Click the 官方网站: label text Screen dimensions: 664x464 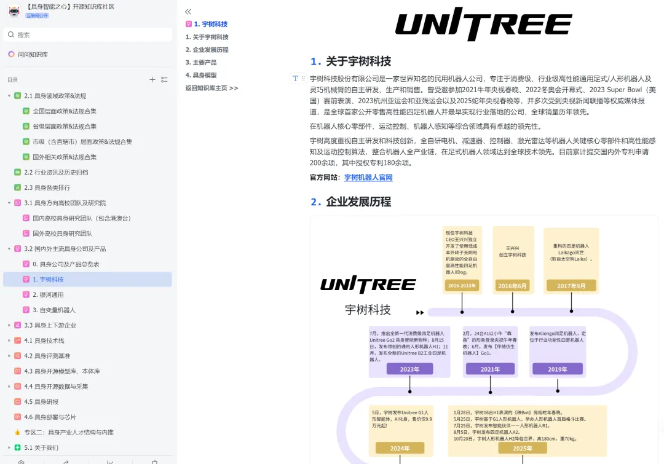pos(325,178)
